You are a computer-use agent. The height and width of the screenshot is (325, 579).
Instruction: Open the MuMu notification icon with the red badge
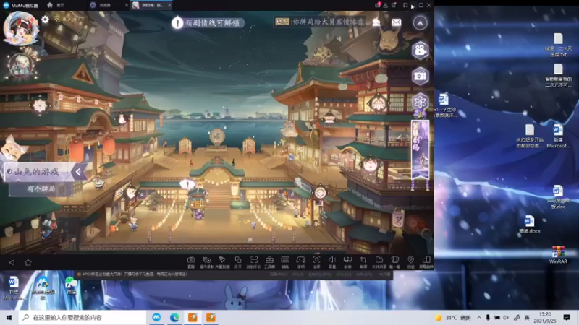pos(377,5)
